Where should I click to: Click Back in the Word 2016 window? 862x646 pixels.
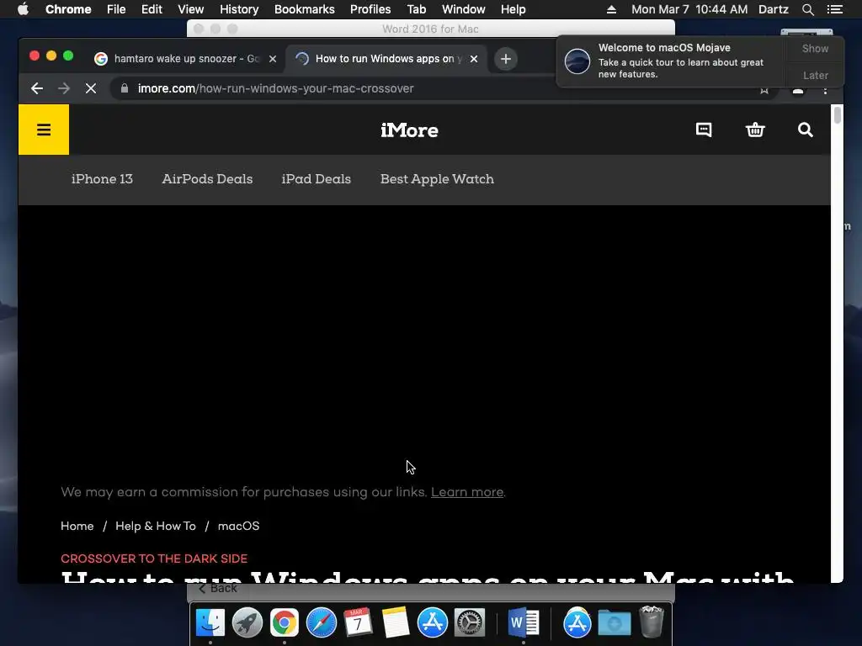(x=218, y=588)
